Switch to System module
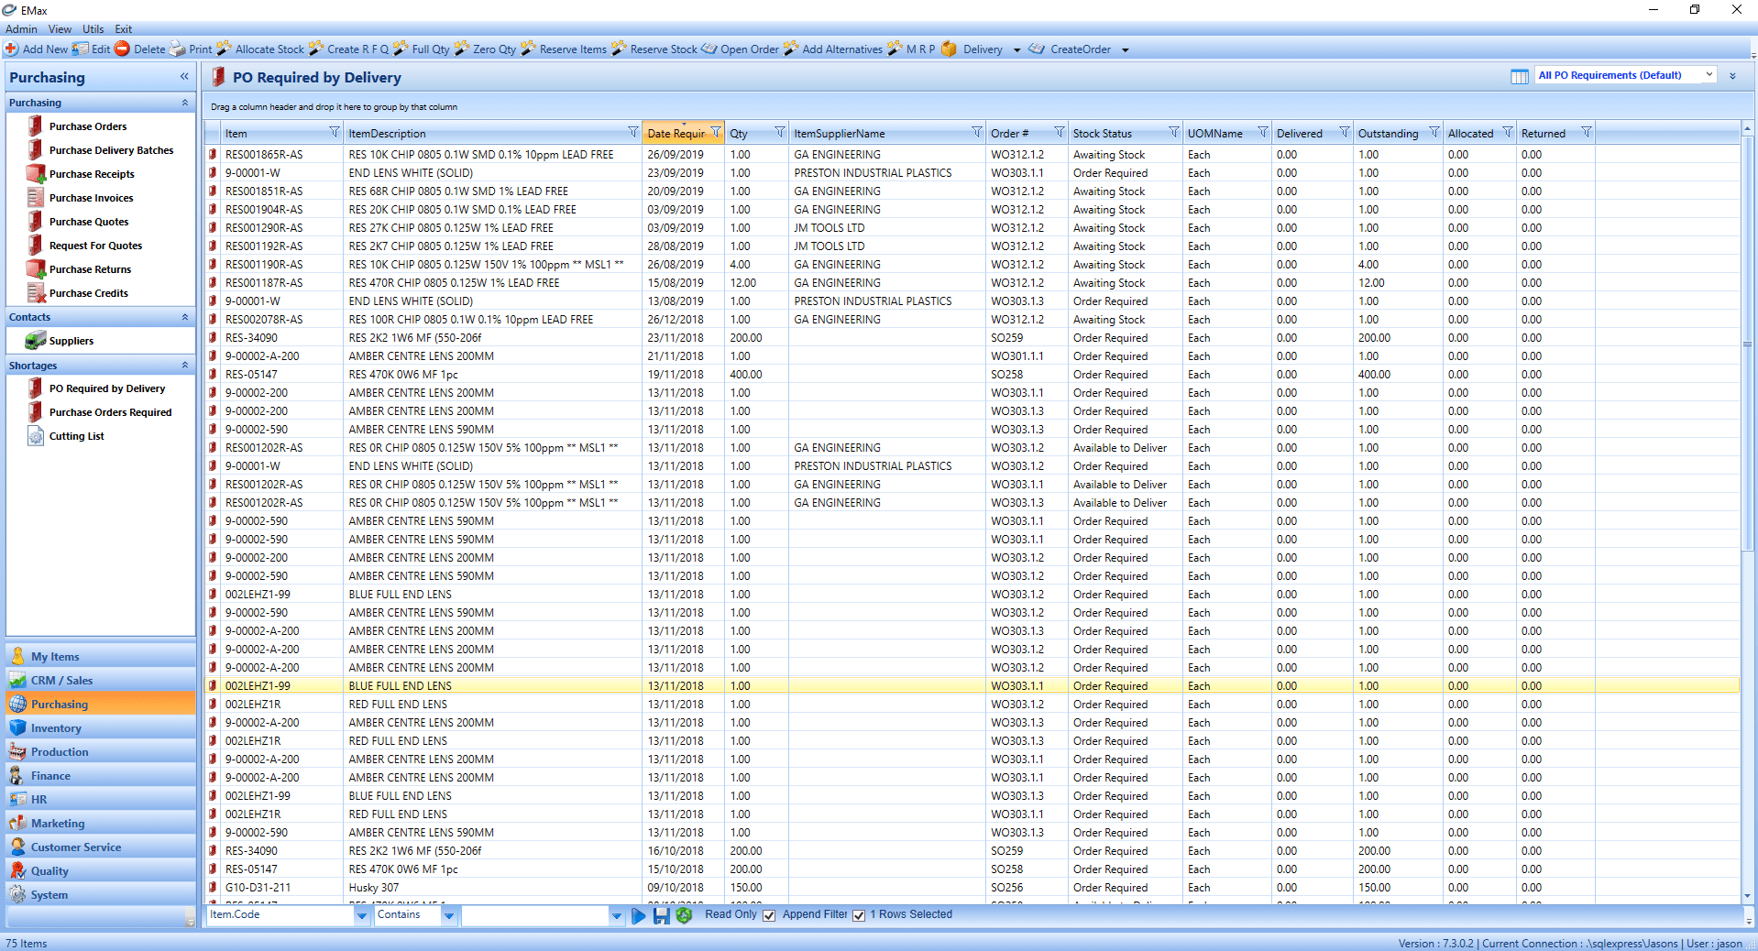The height and width of the screenshot is (951, 1758). tap(101, 894)
